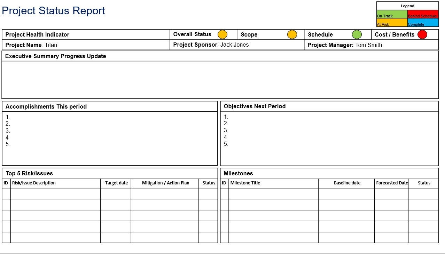Click item 1. under Objectives Next Period

coord(226,117)
